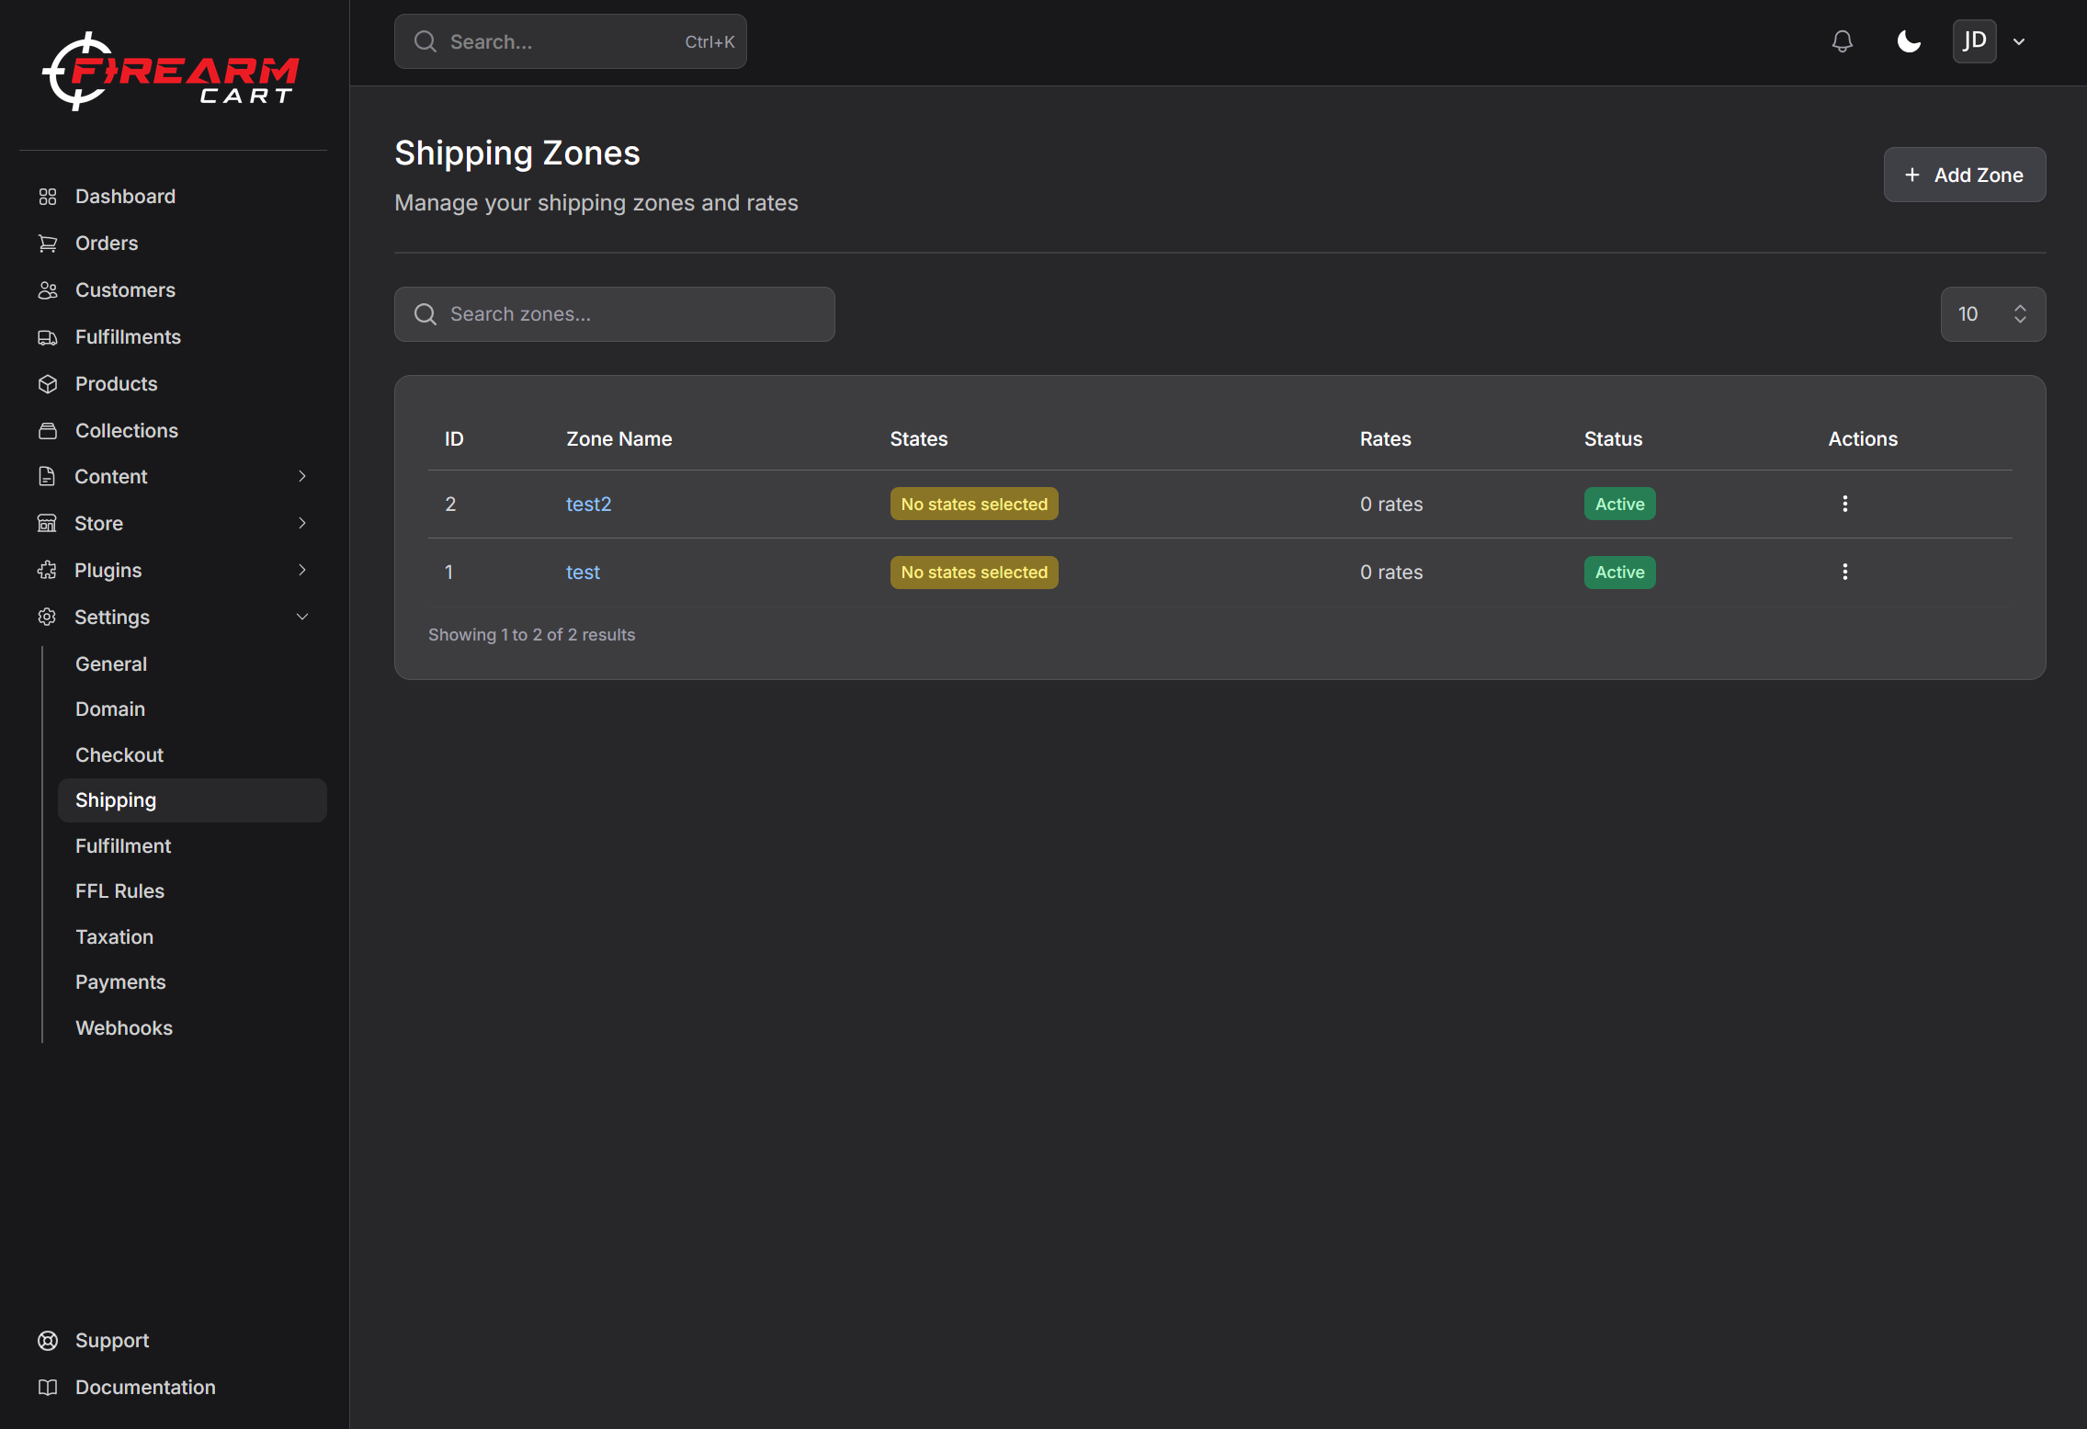This screenshot has width=2087, height=1429.
Task: Click 0 rates in test2 row
Action: [1391, 504]
